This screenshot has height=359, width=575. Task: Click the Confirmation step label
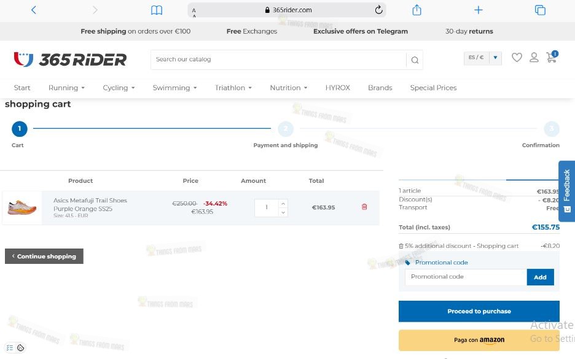pyautogui.click(x=541, y=145)
